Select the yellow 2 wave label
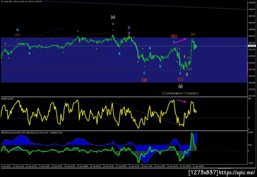The width and height of the screenshot is (257, 177). tap(187, 74)
